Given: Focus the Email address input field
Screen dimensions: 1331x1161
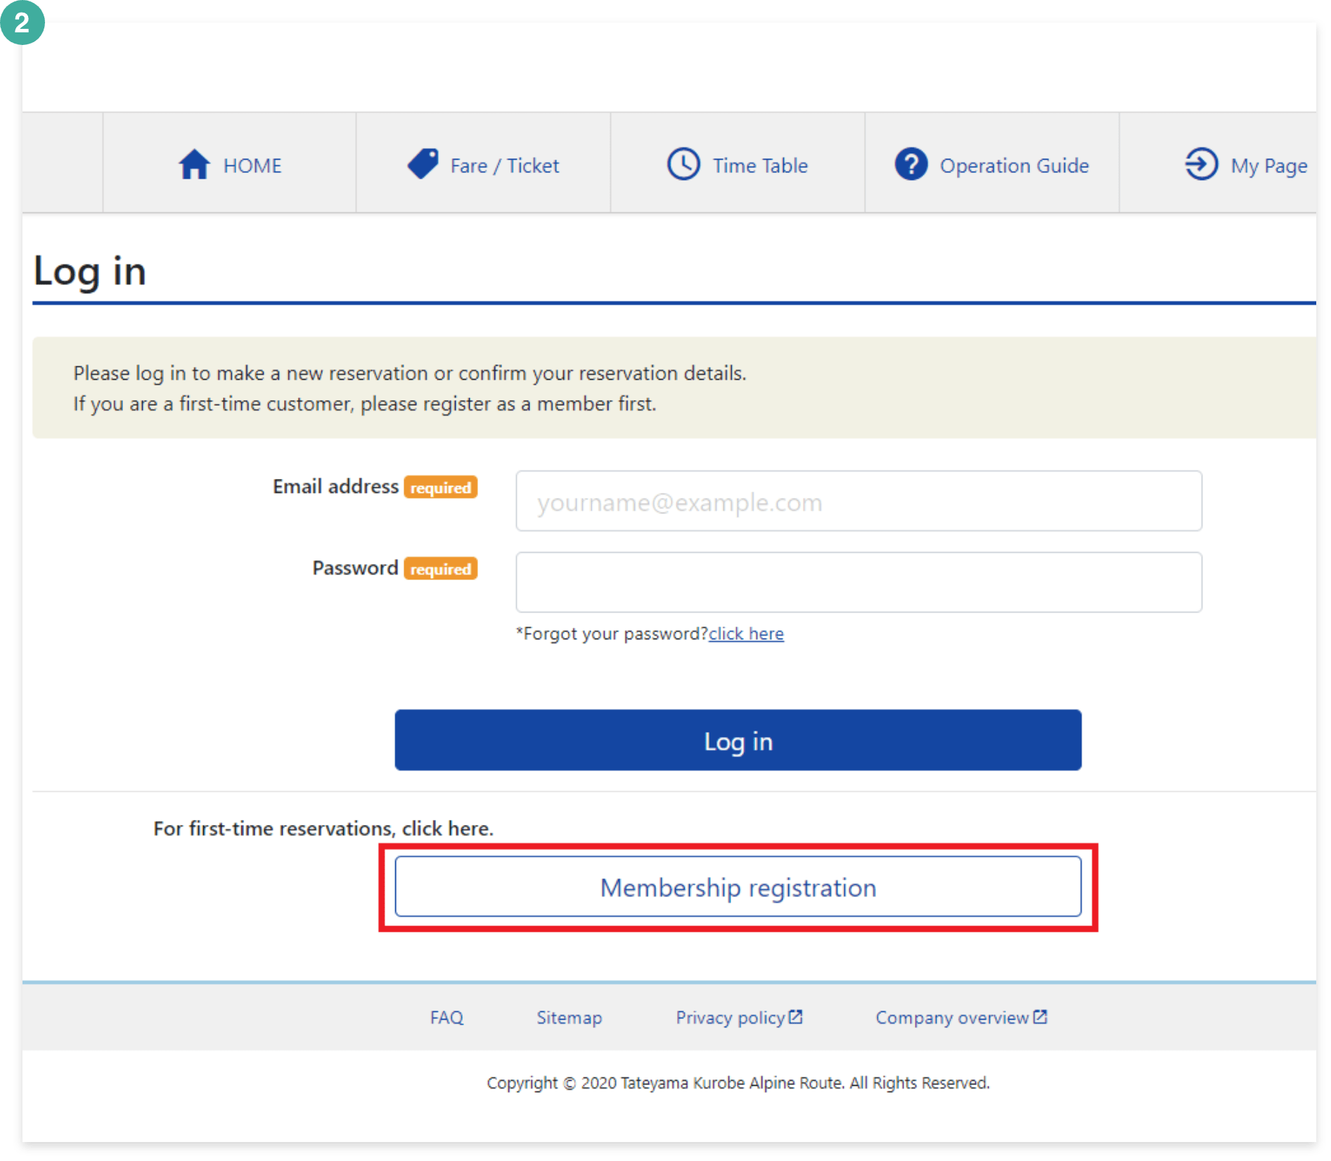Looking at the screenshot, I should 859,501.
